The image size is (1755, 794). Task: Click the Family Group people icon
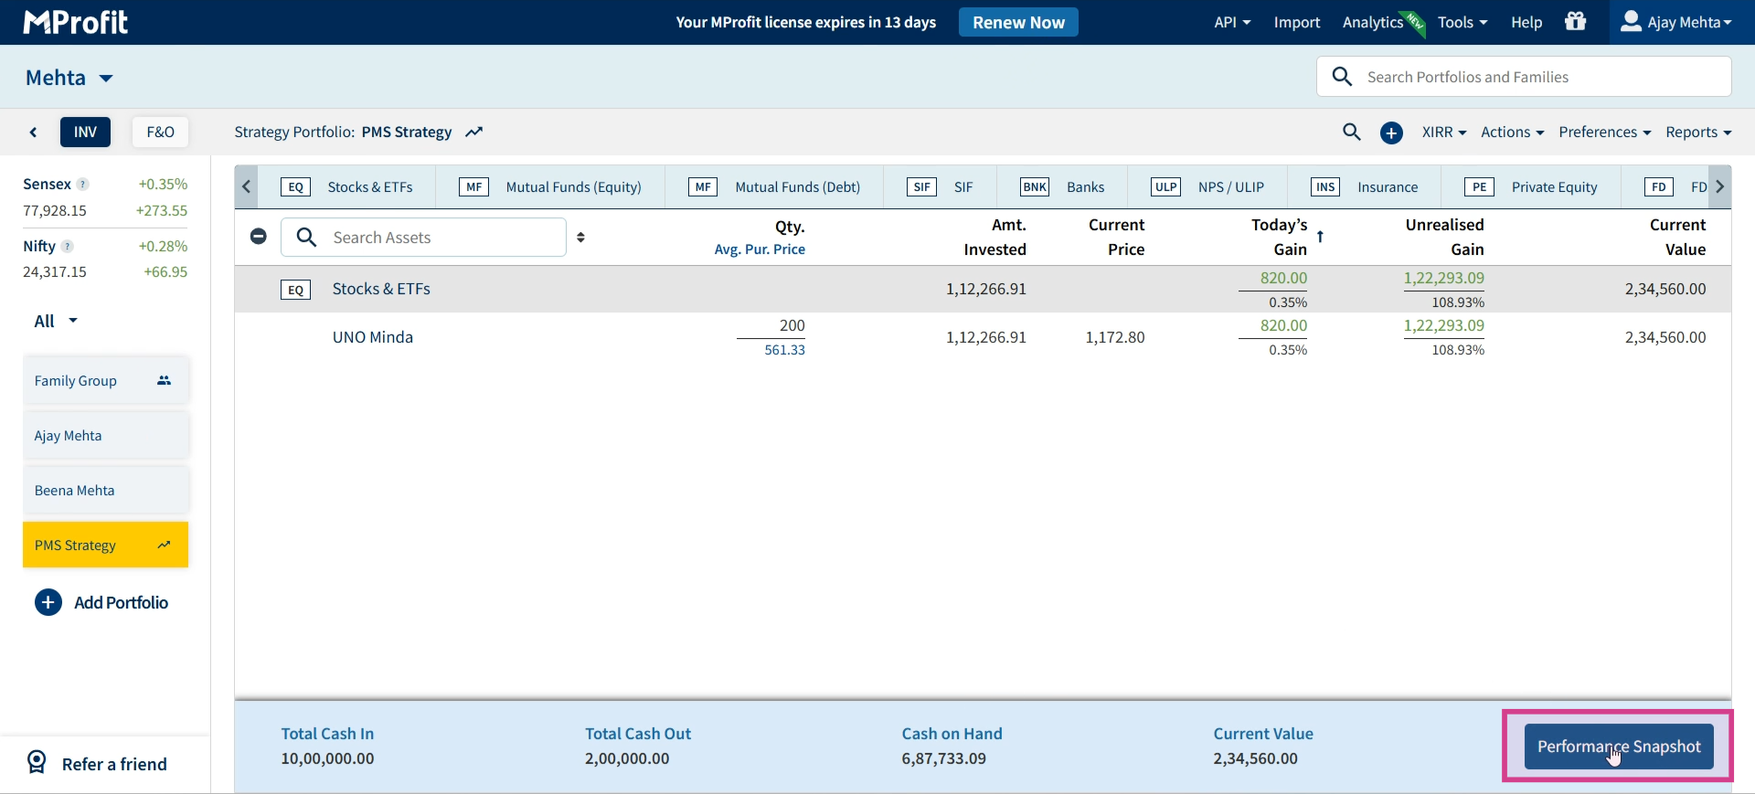(164, 380)
